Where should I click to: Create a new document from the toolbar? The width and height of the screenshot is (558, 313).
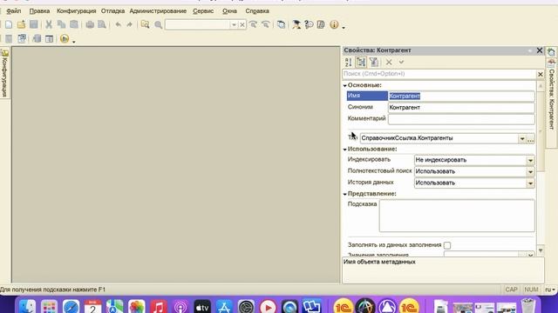[x=9, y=24]
